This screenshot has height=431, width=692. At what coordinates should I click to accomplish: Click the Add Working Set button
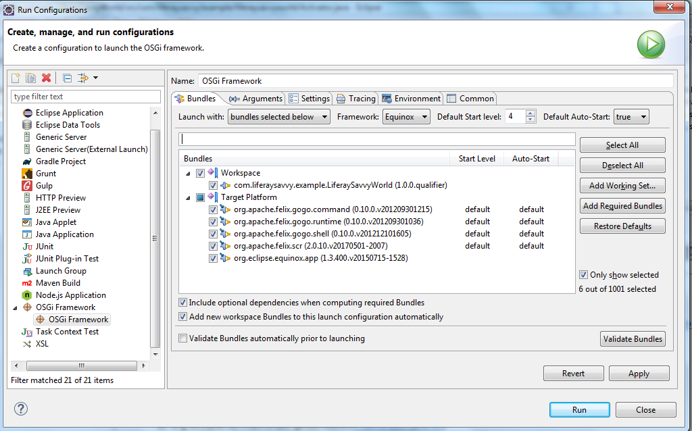point(622,186)
